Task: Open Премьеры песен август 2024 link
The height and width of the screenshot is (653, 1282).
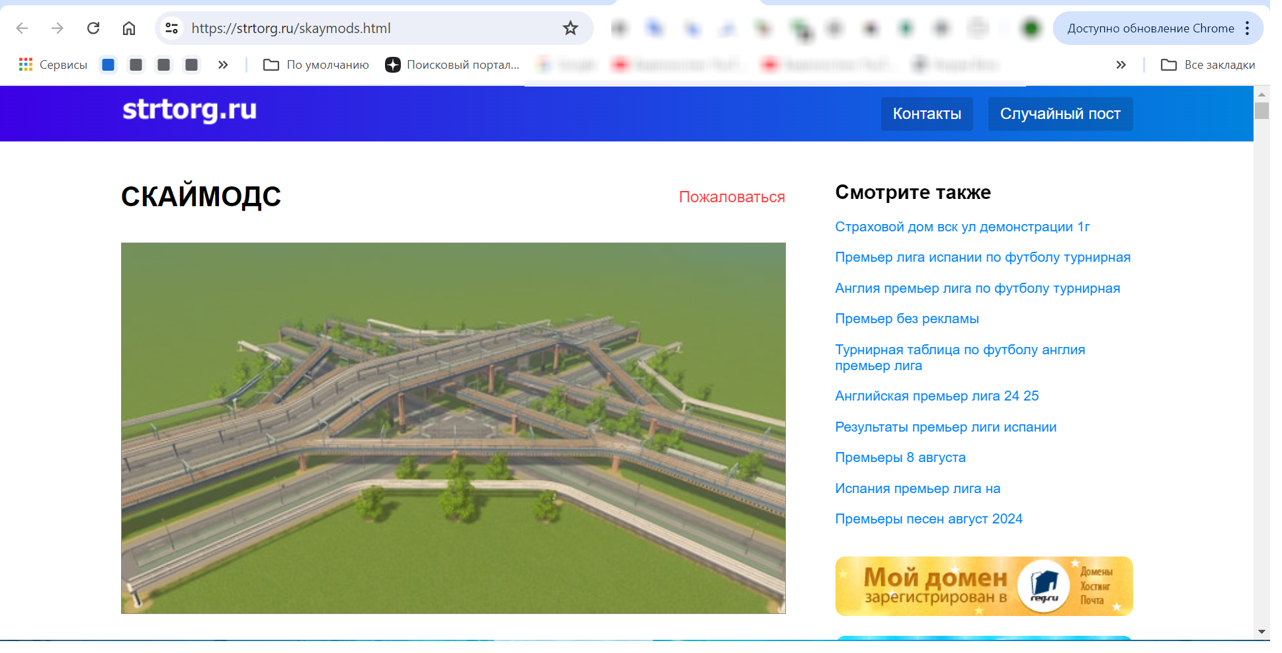Action: (x=929, y=519)
